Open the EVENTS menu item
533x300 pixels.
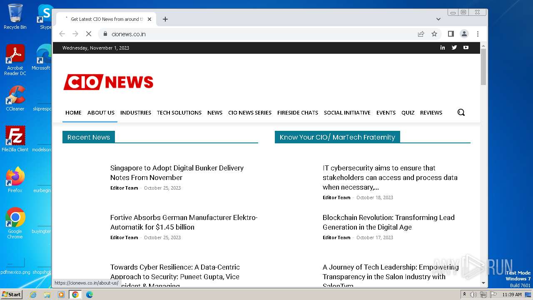click(386, 112)
